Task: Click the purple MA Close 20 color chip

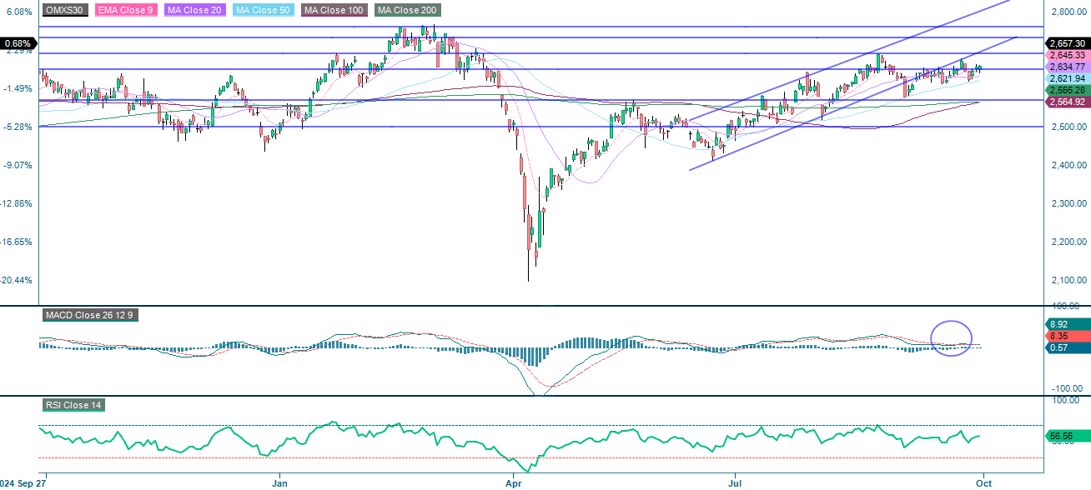Action: point(195,11)
